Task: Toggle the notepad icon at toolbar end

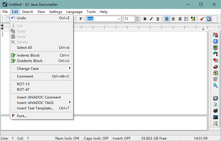Action: (209, 19)
